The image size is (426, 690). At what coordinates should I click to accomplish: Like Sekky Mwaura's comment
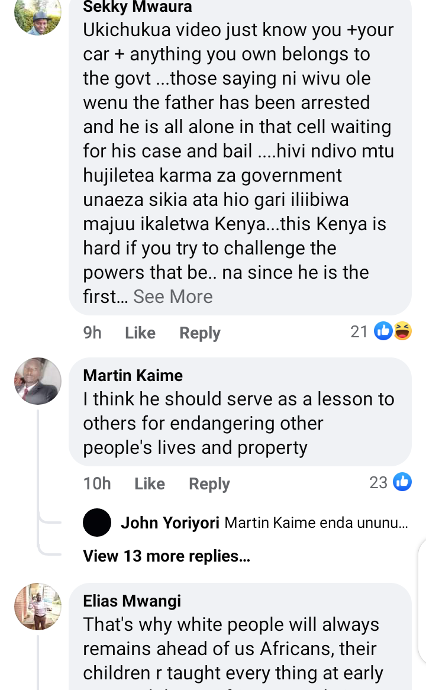pos(140,333)
